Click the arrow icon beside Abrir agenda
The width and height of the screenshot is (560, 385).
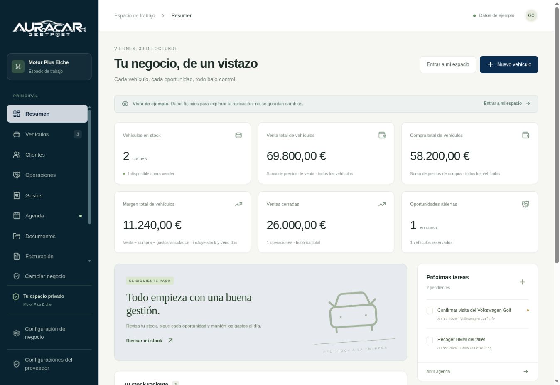coord(526,372)
